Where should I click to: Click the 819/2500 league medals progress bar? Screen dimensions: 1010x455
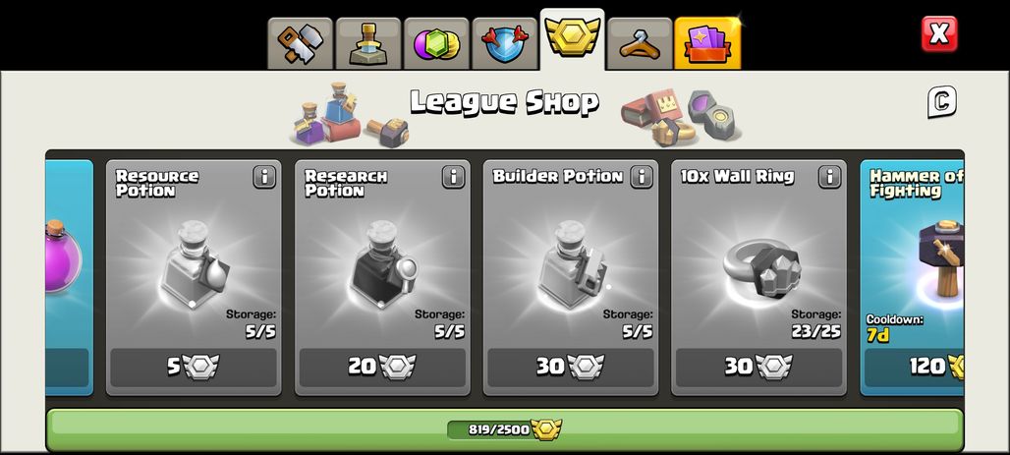coord(504,429)
